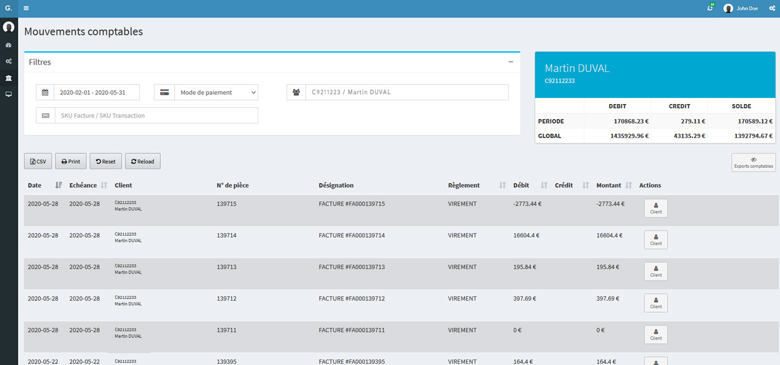Click the monitor icon in sidebar
The height and width of the screenshot is (365, 780).
(9, 95)
